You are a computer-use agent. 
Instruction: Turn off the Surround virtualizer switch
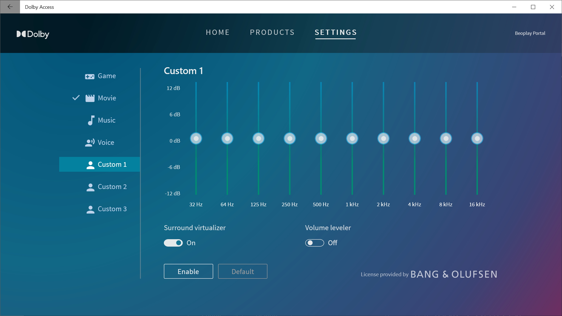point(173,243)
